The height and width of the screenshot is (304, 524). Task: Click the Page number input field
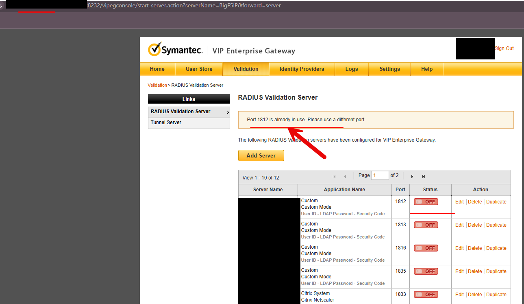tap(380, 176)
